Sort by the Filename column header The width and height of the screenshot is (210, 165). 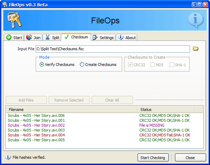[71, 110]
